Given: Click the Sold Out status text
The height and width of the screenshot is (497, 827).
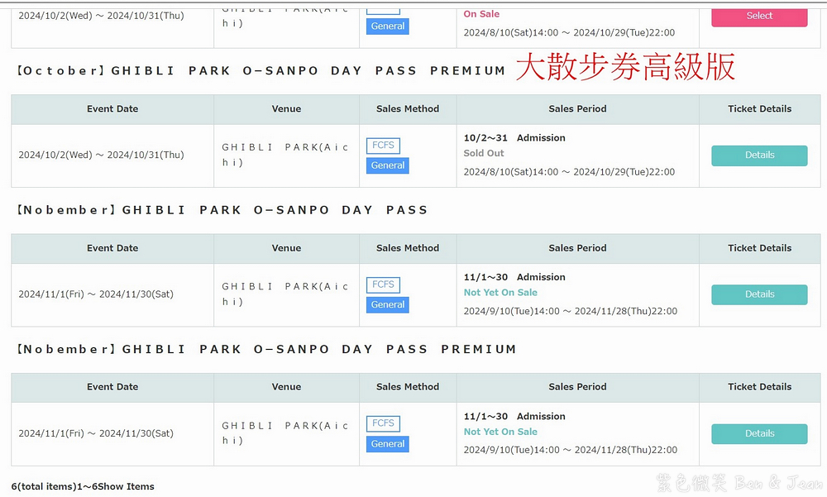Looking at the screenshot, I should 484,154.
